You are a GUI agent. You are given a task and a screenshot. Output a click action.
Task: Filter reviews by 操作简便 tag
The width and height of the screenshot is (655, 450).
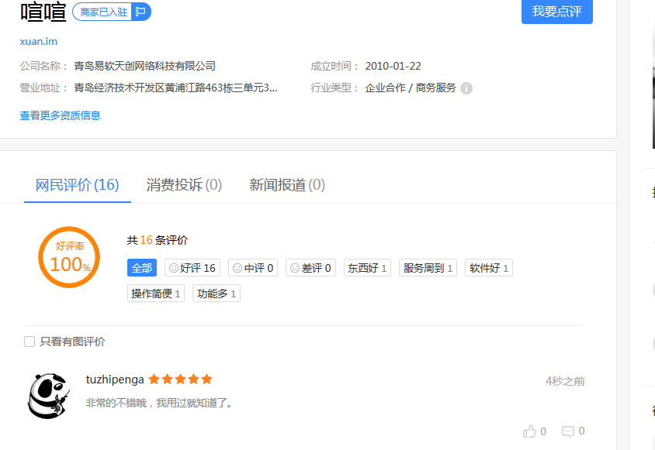coord(156,294)
